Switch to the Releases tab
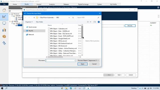160x90 pixels. pyautogui.click(x=66, y=4)
